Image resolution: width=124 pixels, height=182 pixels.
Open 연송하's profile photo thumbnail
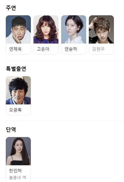point(74,29)
